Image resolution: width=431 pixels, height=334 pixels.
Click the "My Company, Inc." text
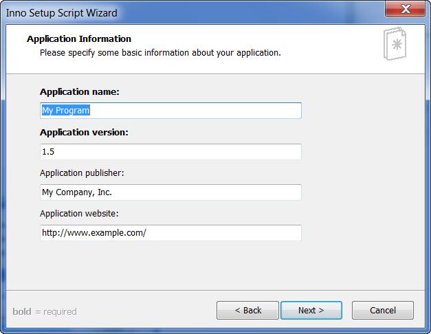click(77, 192)
